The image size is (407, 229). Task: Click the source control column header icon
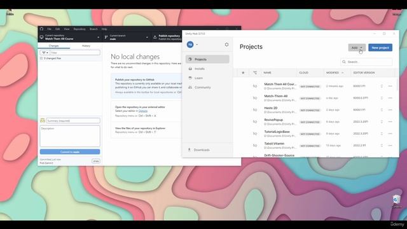pos(255,73)
